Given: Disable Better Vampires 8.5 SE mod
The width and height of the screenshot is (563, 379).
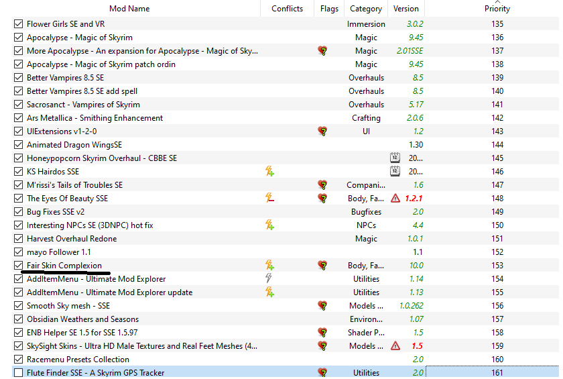Looking at the screenshot, I should point(18,78).
